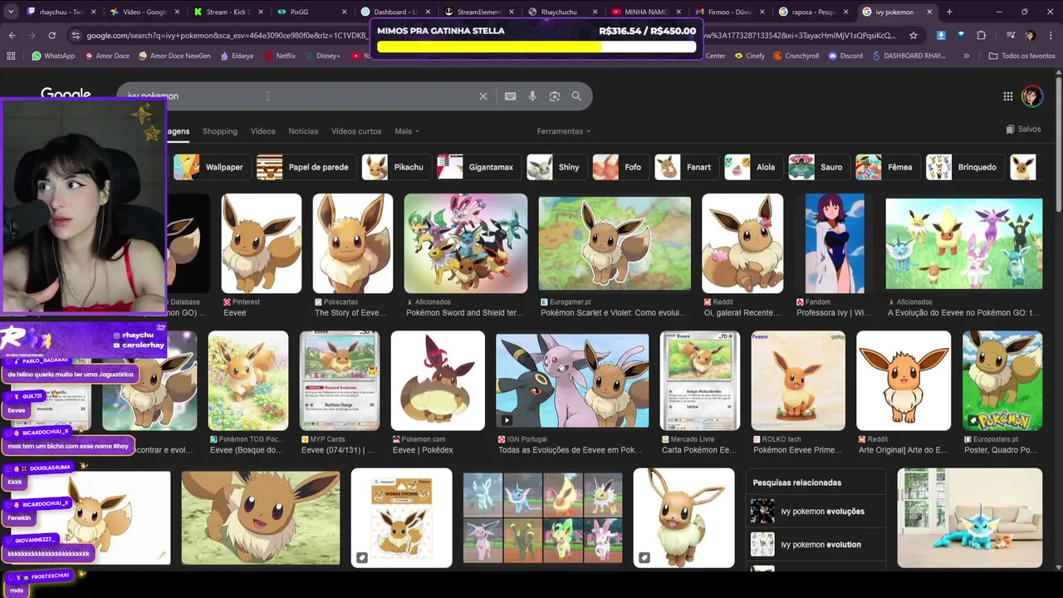
Task: Filter images by the Fanart chip
Action: [685, 167]
